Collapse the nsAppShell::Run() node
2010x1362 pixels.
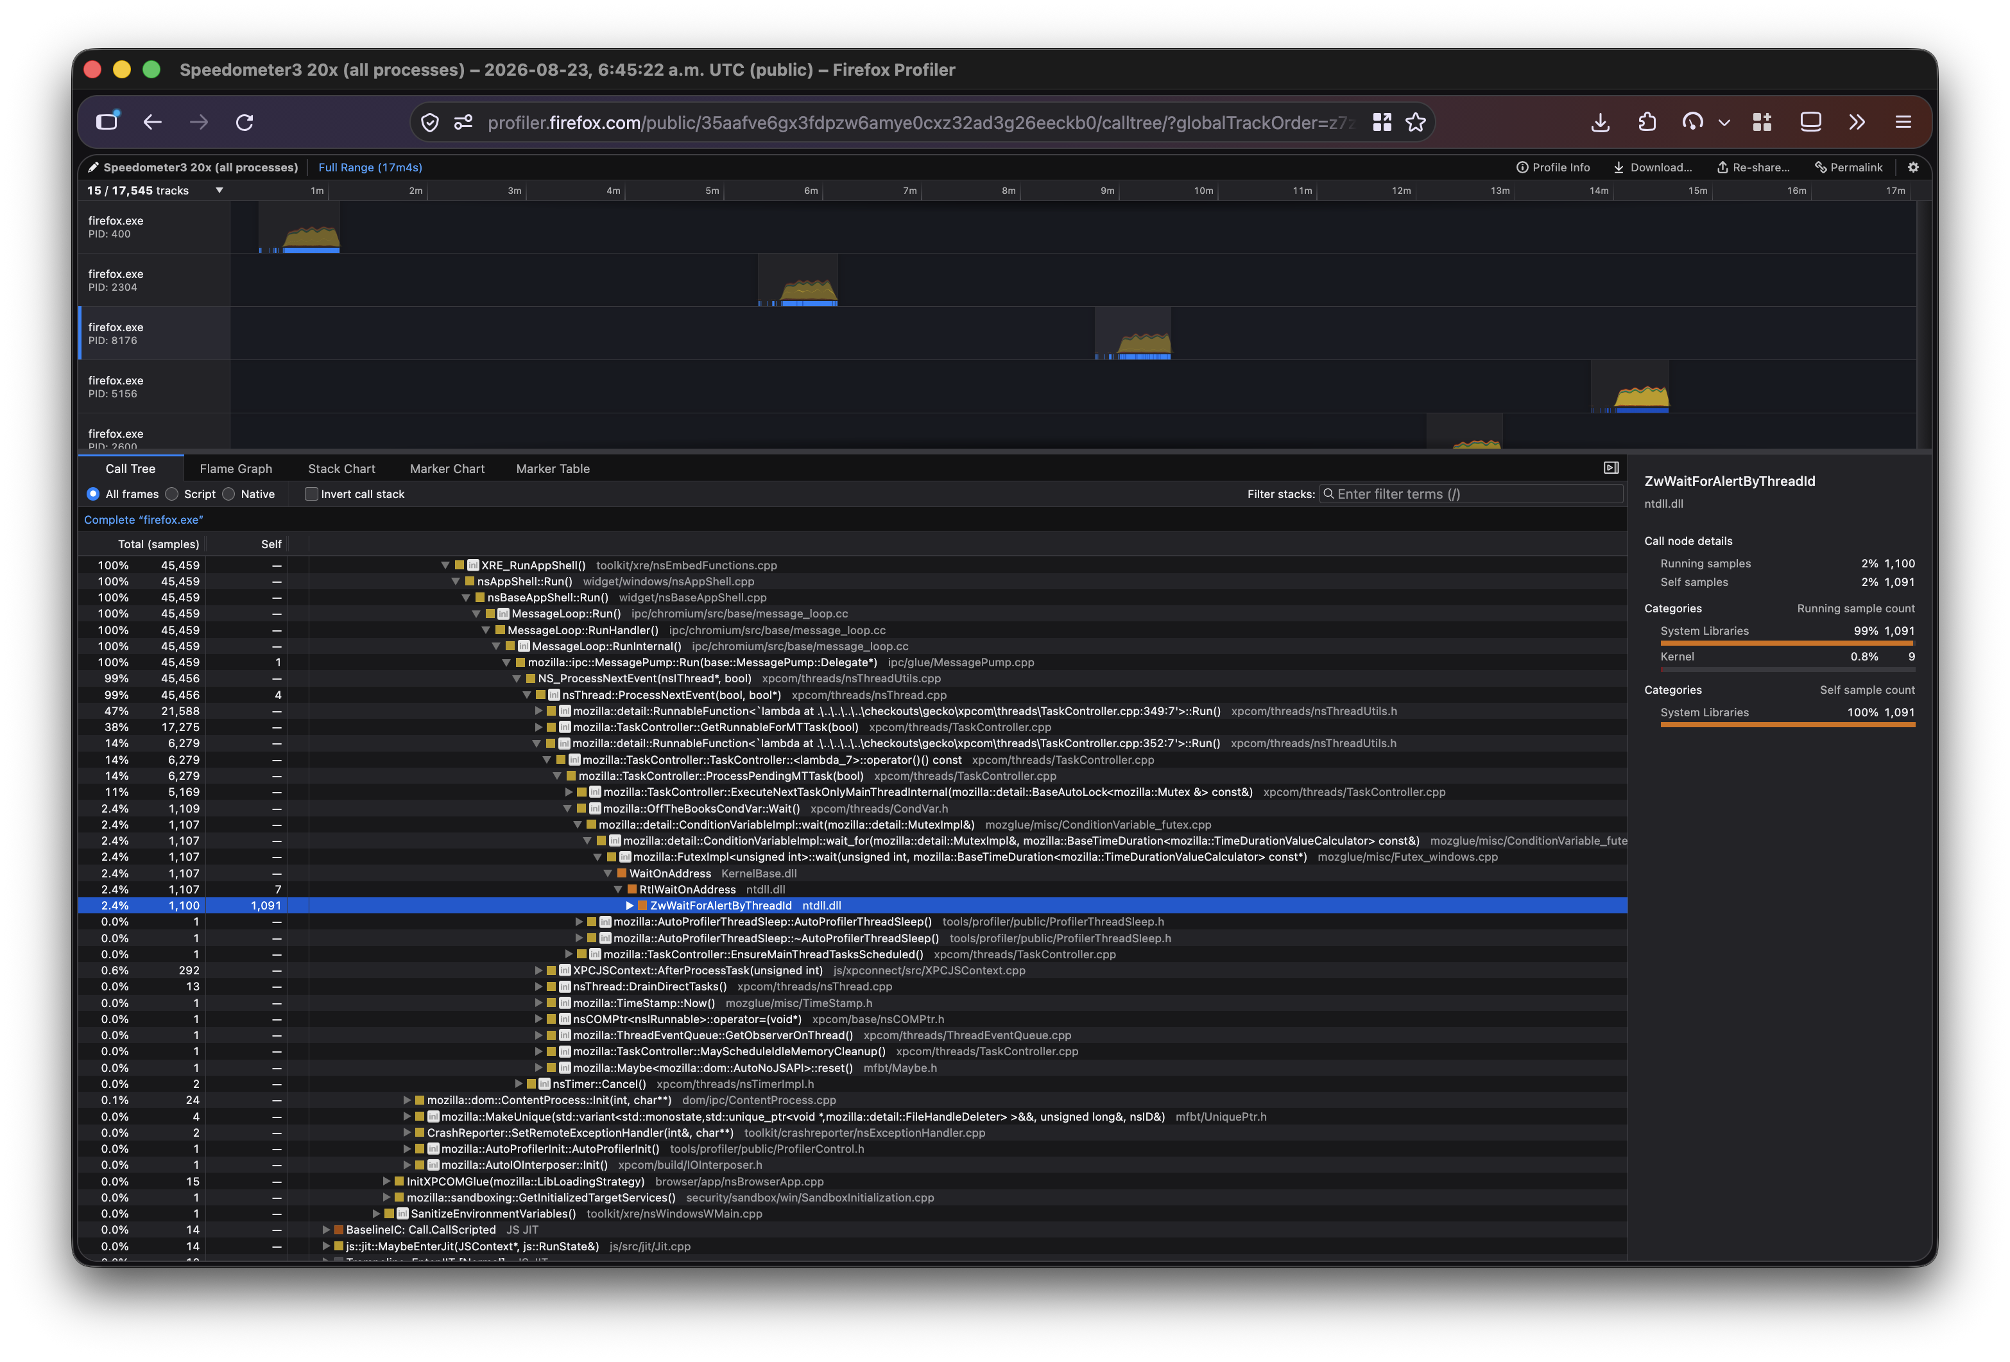(x=456, y=581)
